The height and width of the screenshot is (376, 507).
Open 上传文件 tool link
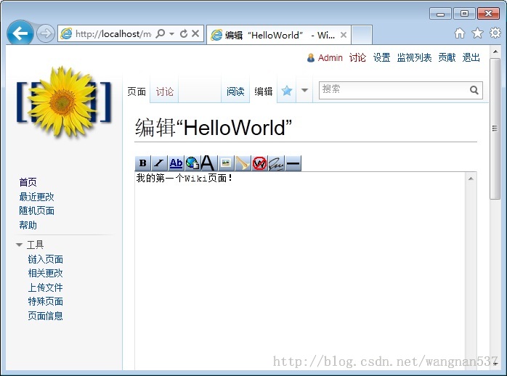coord(45,287)
